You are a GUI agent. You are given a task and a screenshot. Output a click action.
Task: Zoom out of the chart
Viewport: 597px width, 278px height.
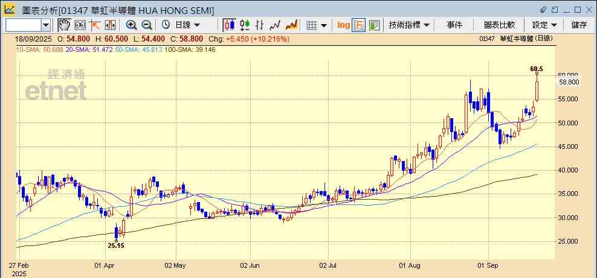point(147,25)
